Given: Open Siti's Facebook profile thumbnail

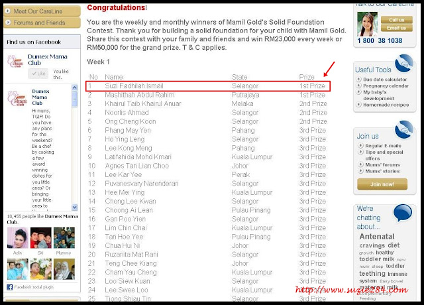Looking at the screenshot, I should 40,237.
